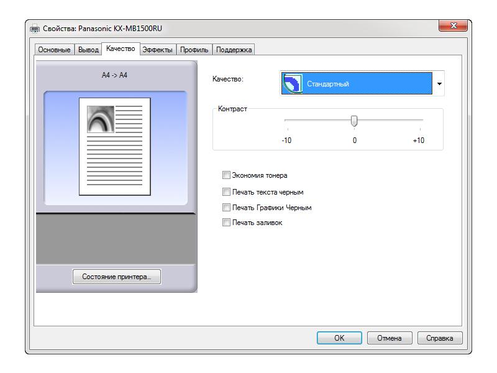Enable Печать заливок checkbox
This screenshot has width=497, height=373.
pyautogui.click(x=226, y=223)
